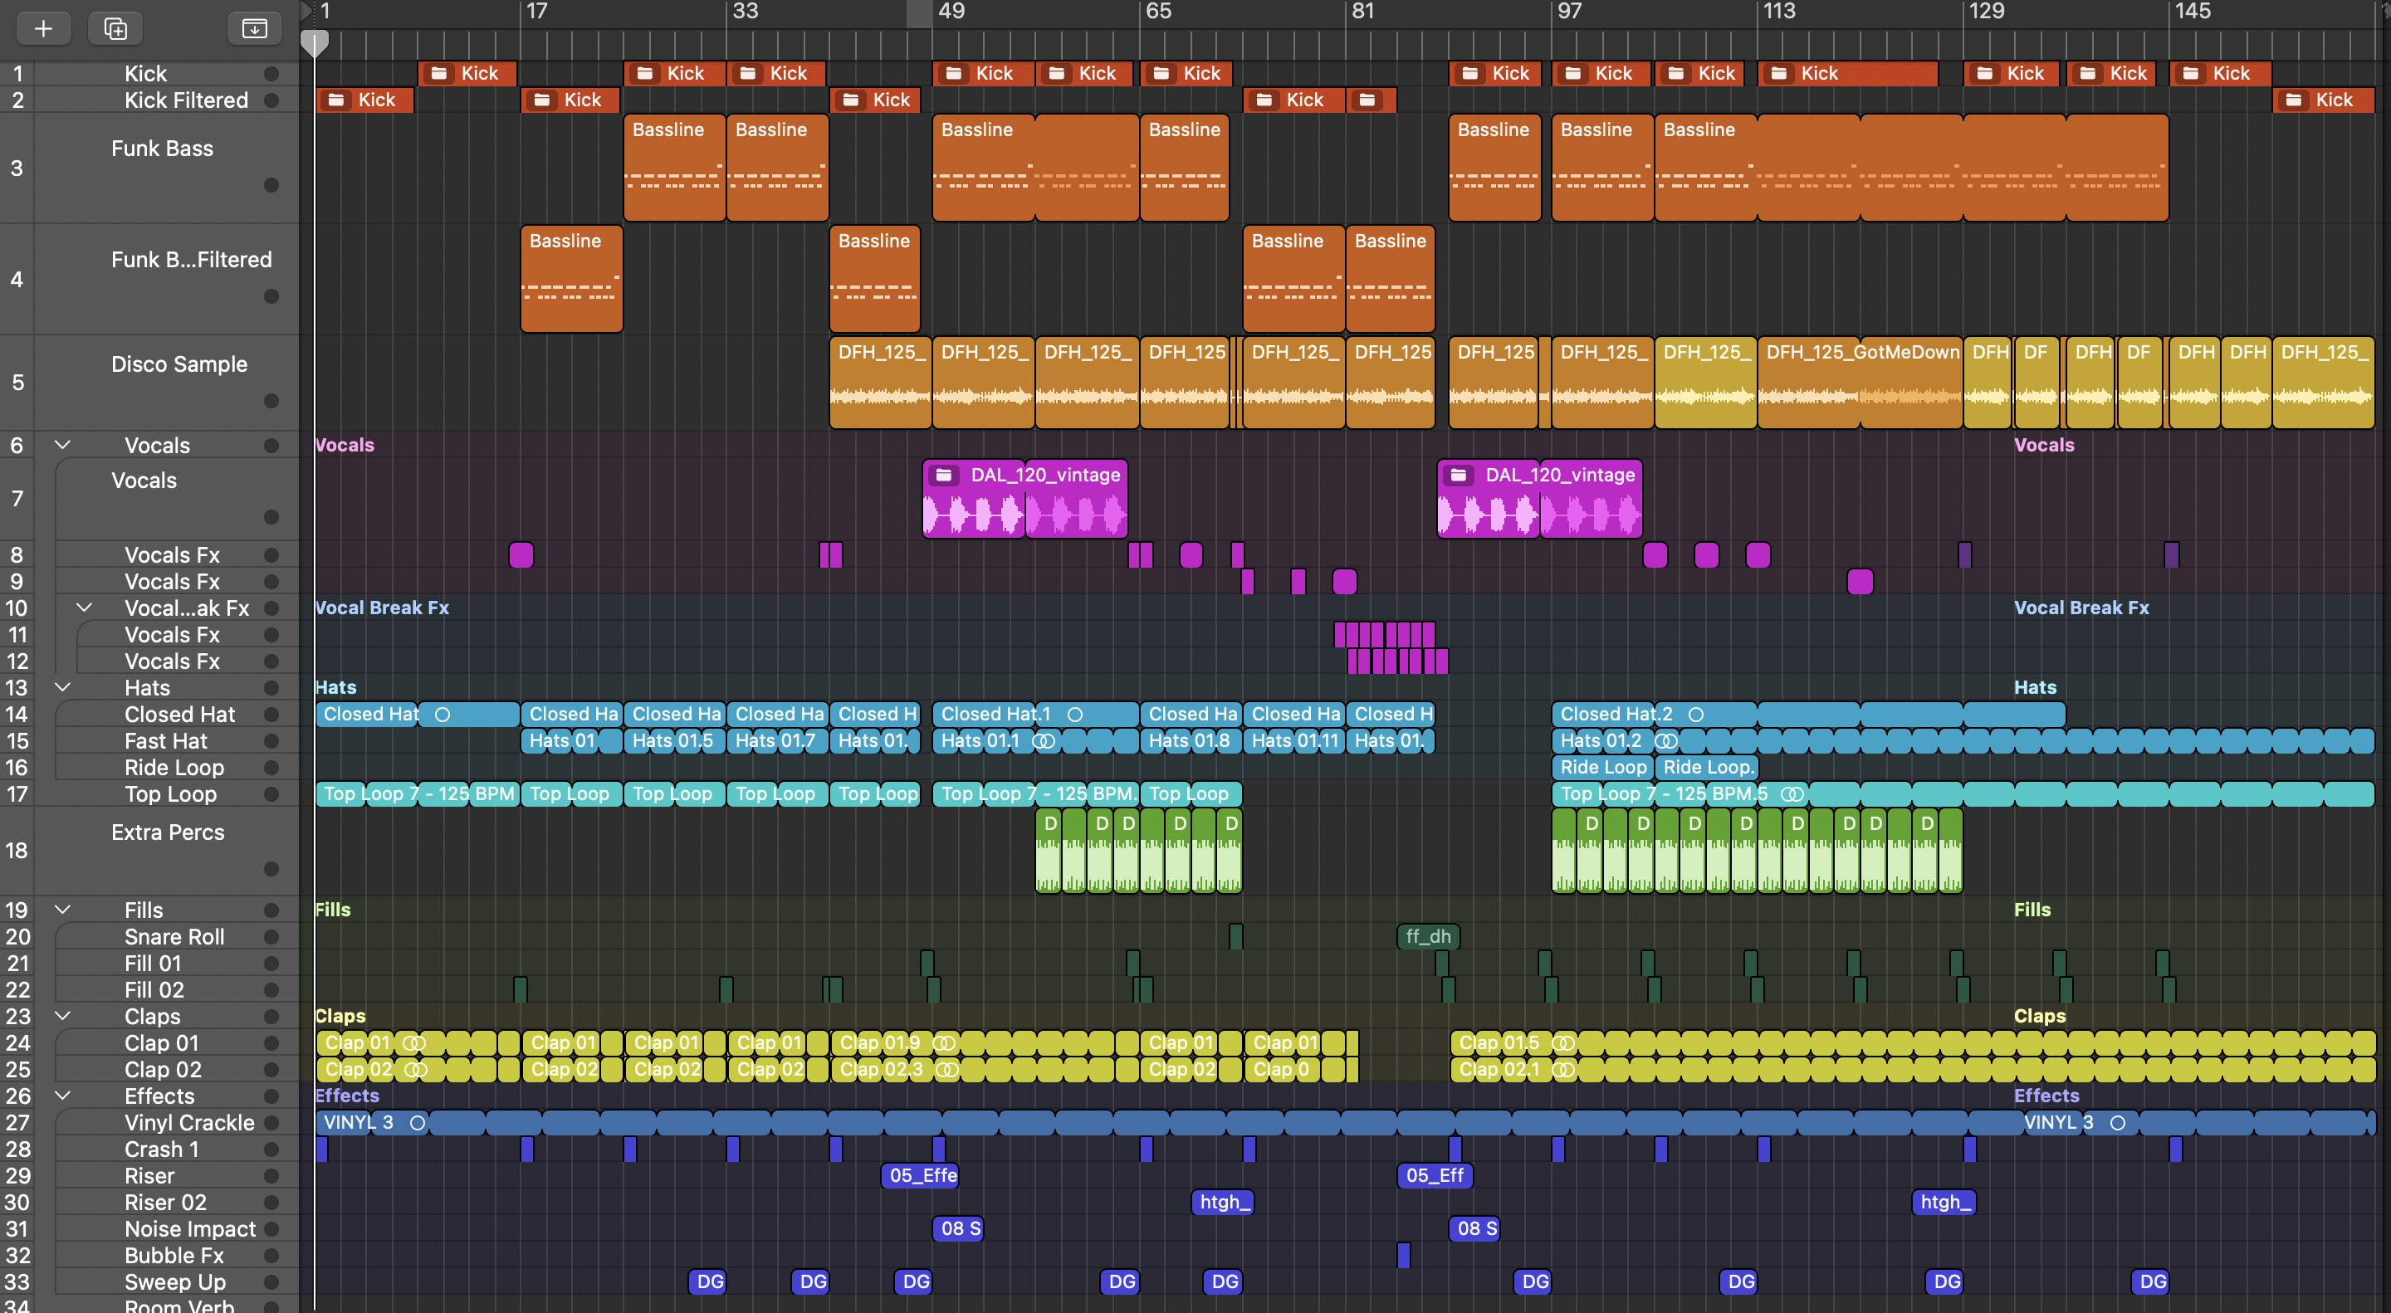Select the Snare Roll track header
Viewport: 2391px width, 1313px height.
tap(174, 937)
